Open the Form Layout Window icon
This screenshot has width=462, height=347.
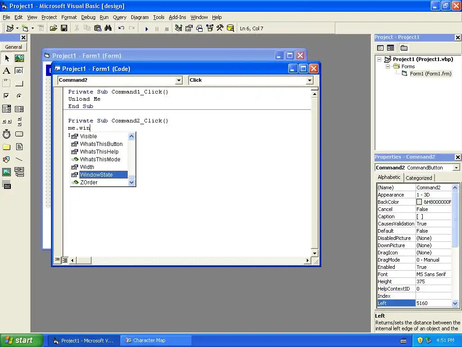pos(199,28)
